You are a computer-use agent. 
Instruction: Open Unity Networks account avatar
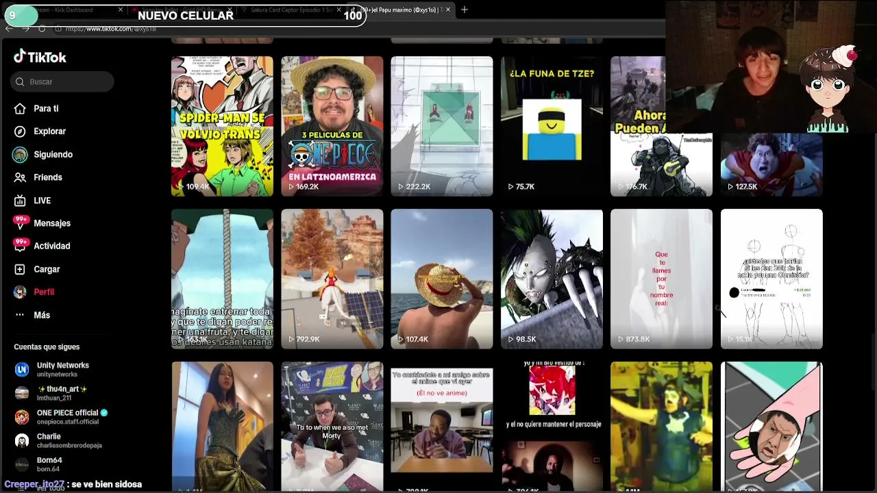pyautogui.click(x=22, y=370)
